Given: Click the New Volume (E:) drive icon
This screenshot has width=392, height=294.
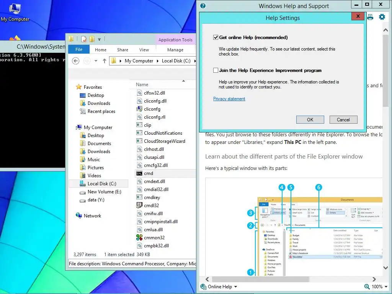Looking at the screenshot, I should 83,192.
